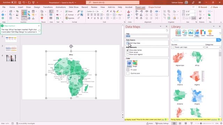Click the Save icon in title bar
Viewport: 223px width, 125px height.
coord(20,2)
